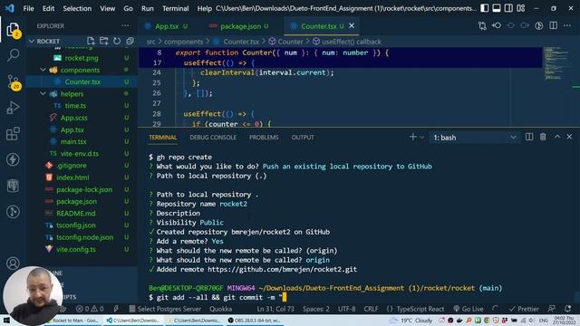Viewport: 580px width, 326px height.
Task: Open editor more actions ellipsis
Action: coord(567,25)
